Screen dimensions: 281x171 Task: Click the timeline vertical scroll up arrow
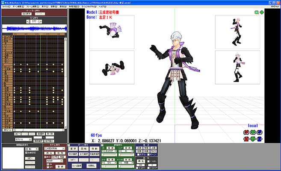pos(65,39)
